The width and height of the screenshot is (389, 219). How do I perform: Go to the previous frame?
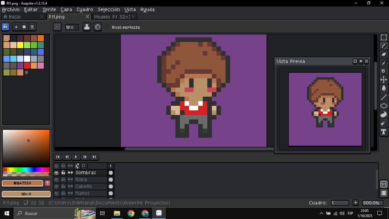(67, 157)
